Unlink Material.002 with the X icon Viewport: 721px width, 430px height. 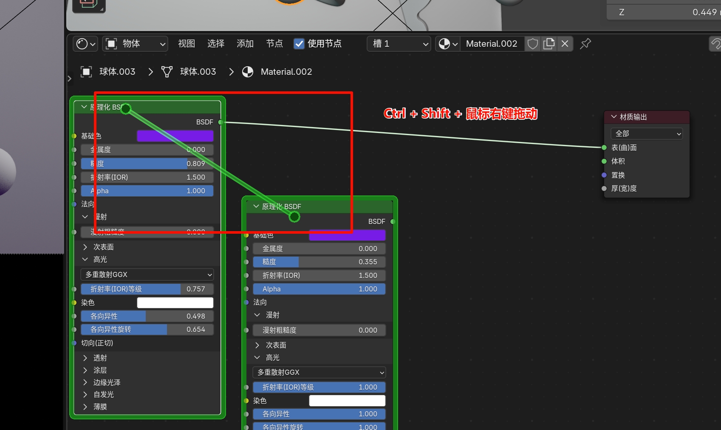pos(565,44)
